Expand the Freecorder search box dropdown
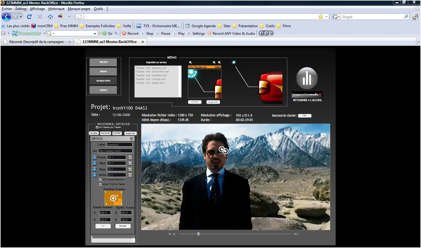Image resolution: width=421 pixels, height=248 pixels. point(95,34)
